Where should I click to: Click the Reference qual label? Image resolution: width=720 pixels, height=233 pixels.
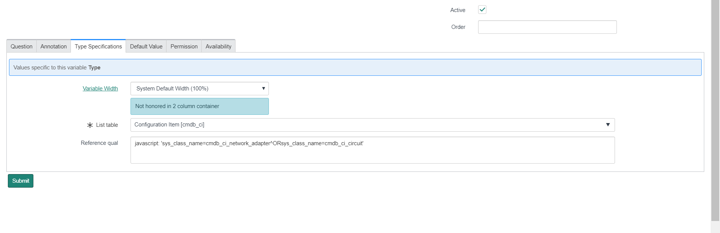click(x=99, y=143)
